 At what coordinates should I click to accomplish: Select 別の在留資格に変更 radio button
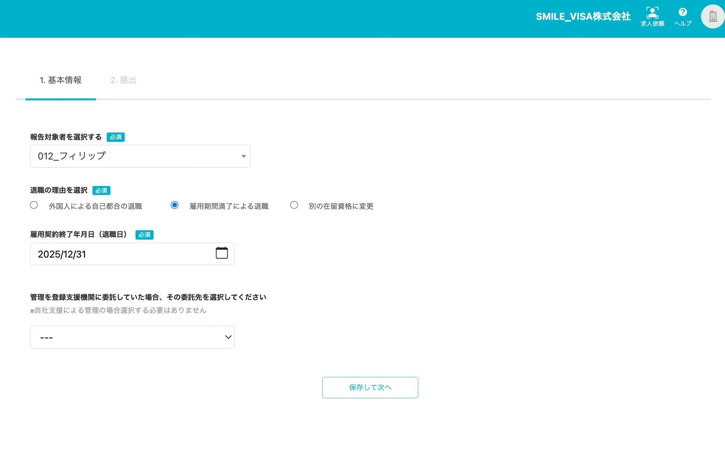tap(294, 205)
